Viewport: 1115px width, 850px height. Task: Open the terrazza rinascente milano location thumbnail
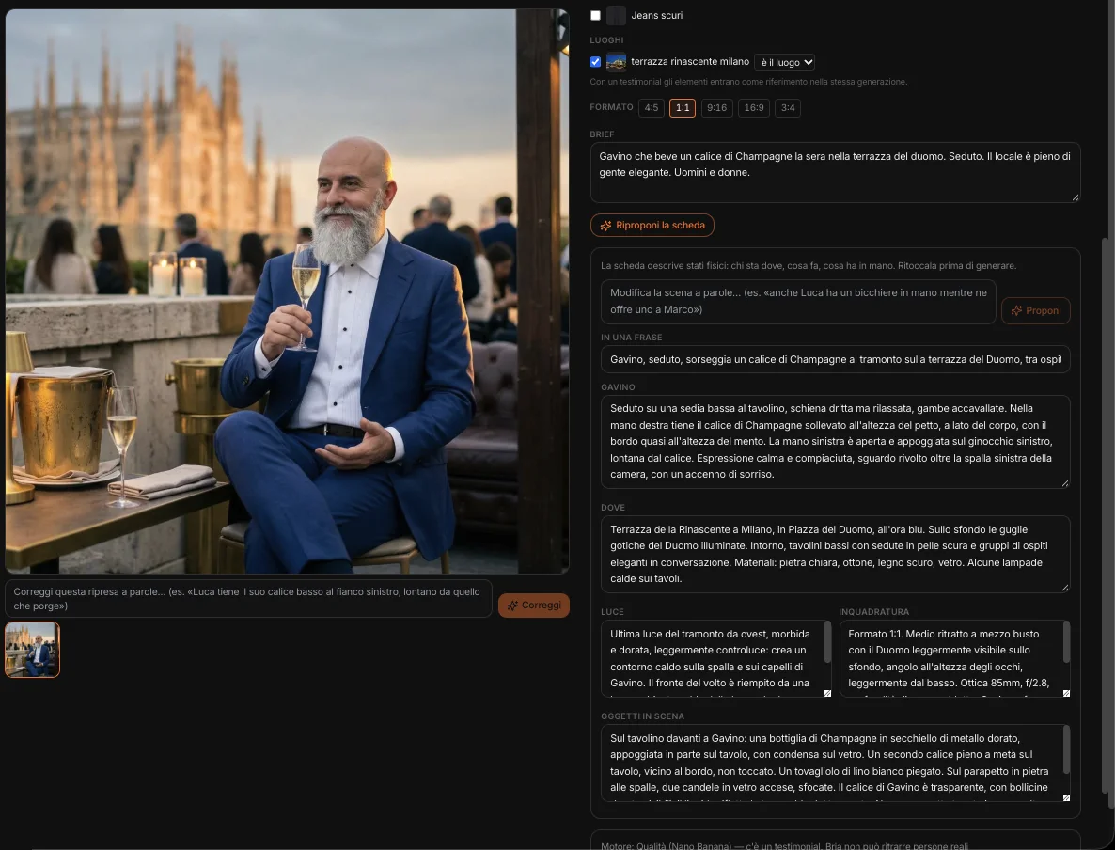(616, 62)
